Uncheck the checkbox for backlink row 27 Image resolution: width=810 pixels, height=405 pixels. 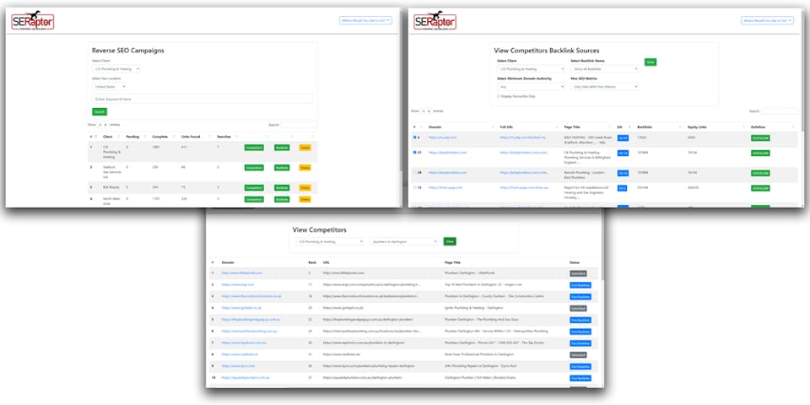point(414,153)
